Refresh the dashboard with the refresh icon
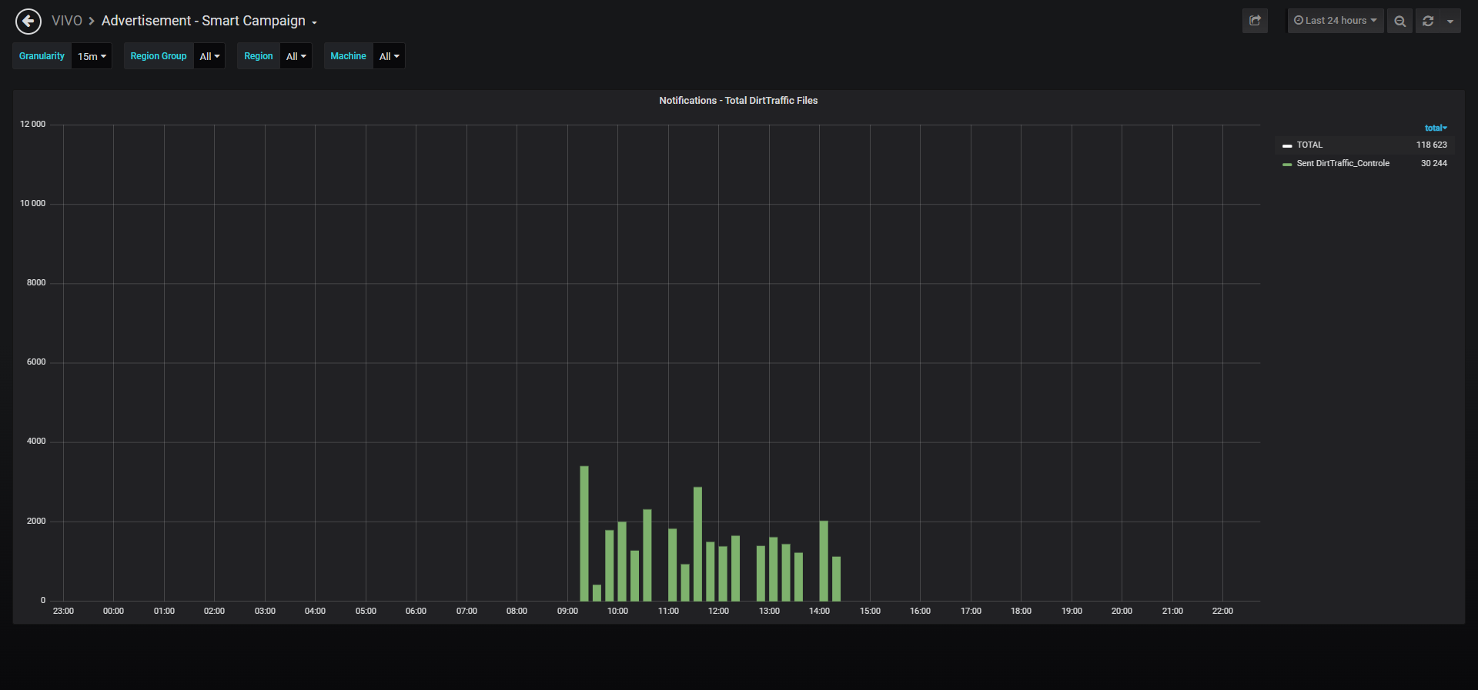The image size is (1478, 690). (1428, 21)
